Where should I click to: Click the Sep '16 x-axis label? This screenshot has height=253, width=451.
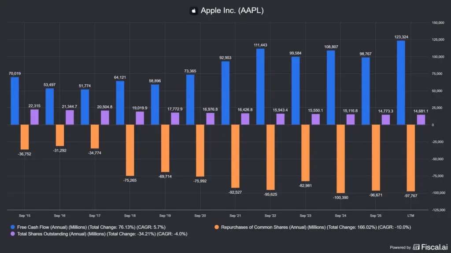[x=59, y=216]
